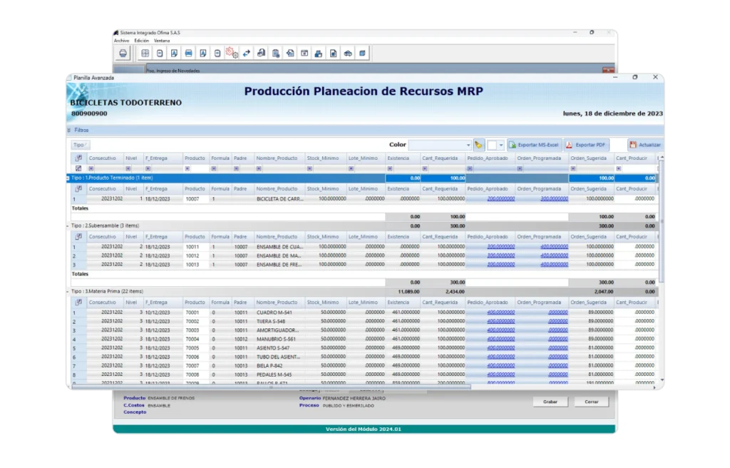
Task: Click the paint bucket icon beside Color
Action: coord(478,145)
